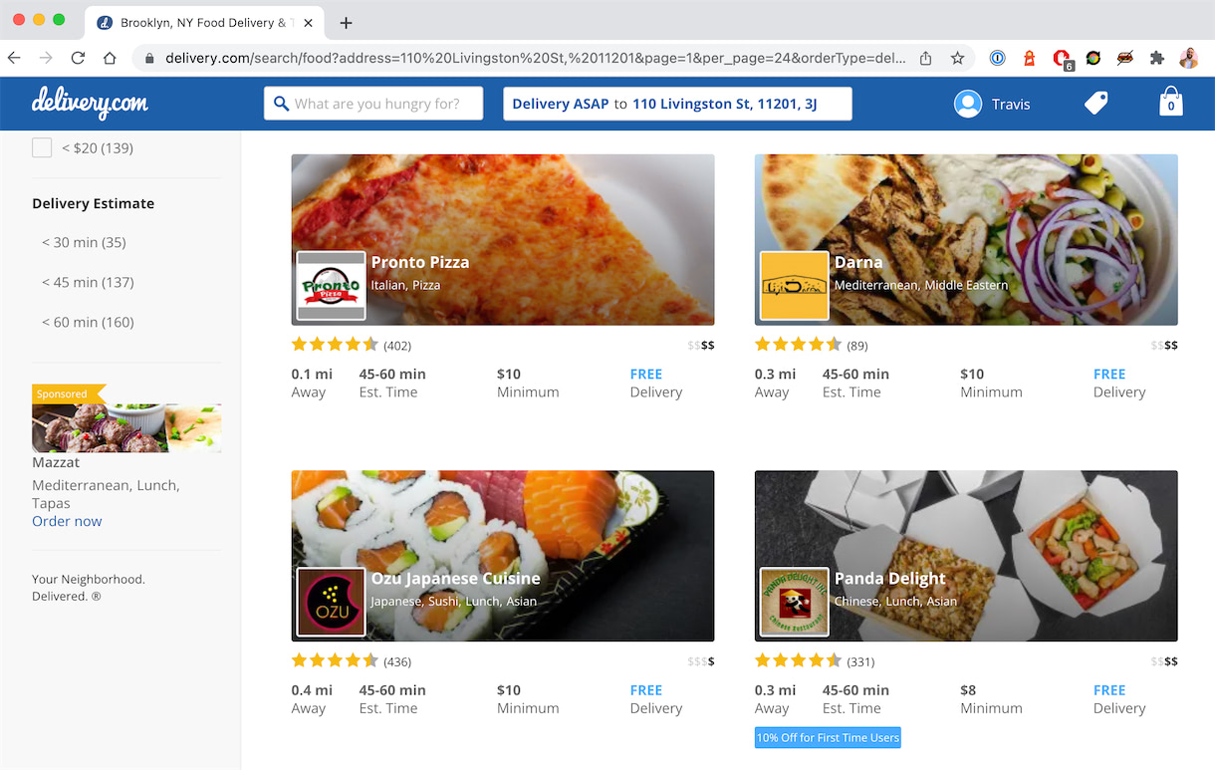Screen dimensions: 1215x770
Task: Open the Pronto Pizza restaurant title
Action: click(x=420, y=262)
